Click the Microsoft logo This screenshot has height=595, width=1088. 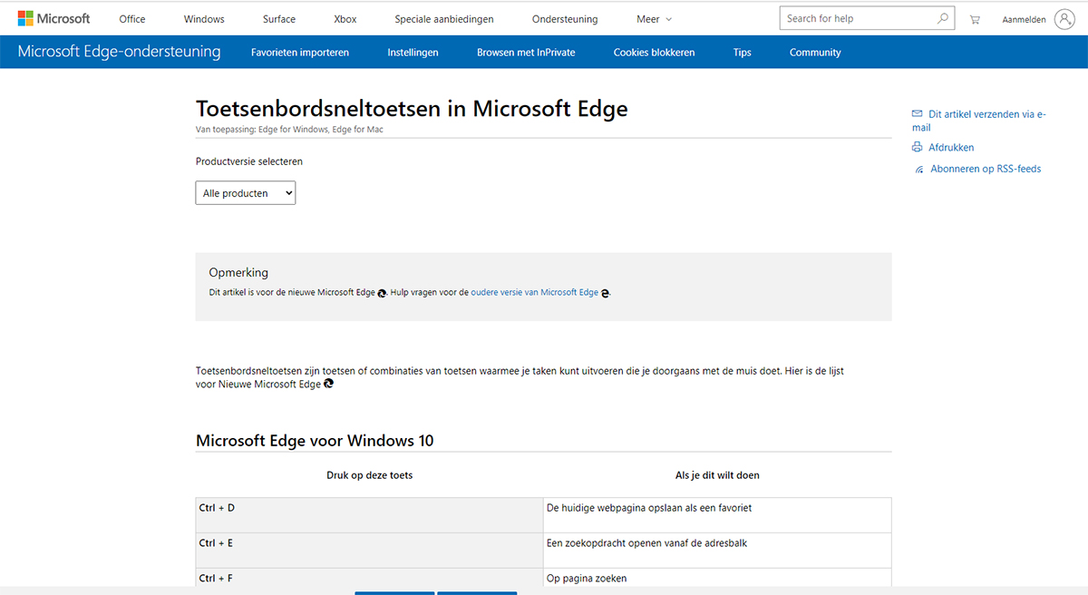(x=53, y=18)
